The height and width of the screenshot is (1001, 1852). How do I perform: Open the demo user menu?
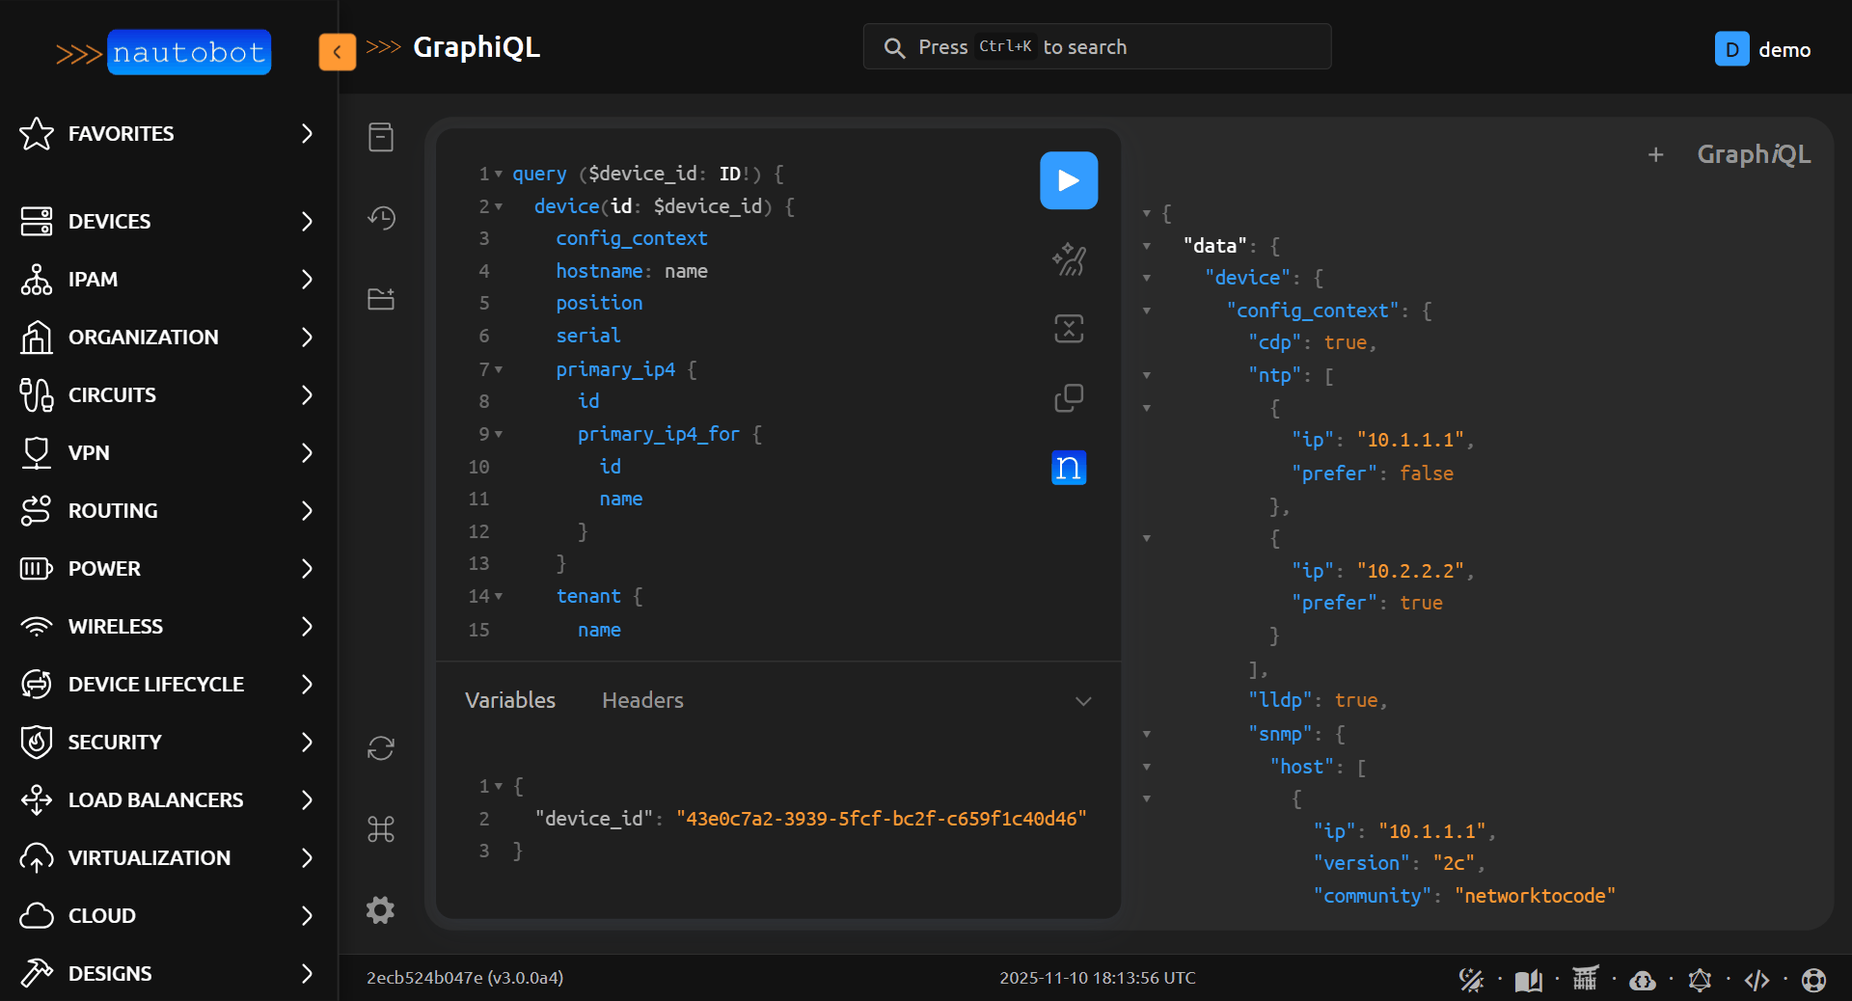pyautogui.click(x=1762, y=49)
